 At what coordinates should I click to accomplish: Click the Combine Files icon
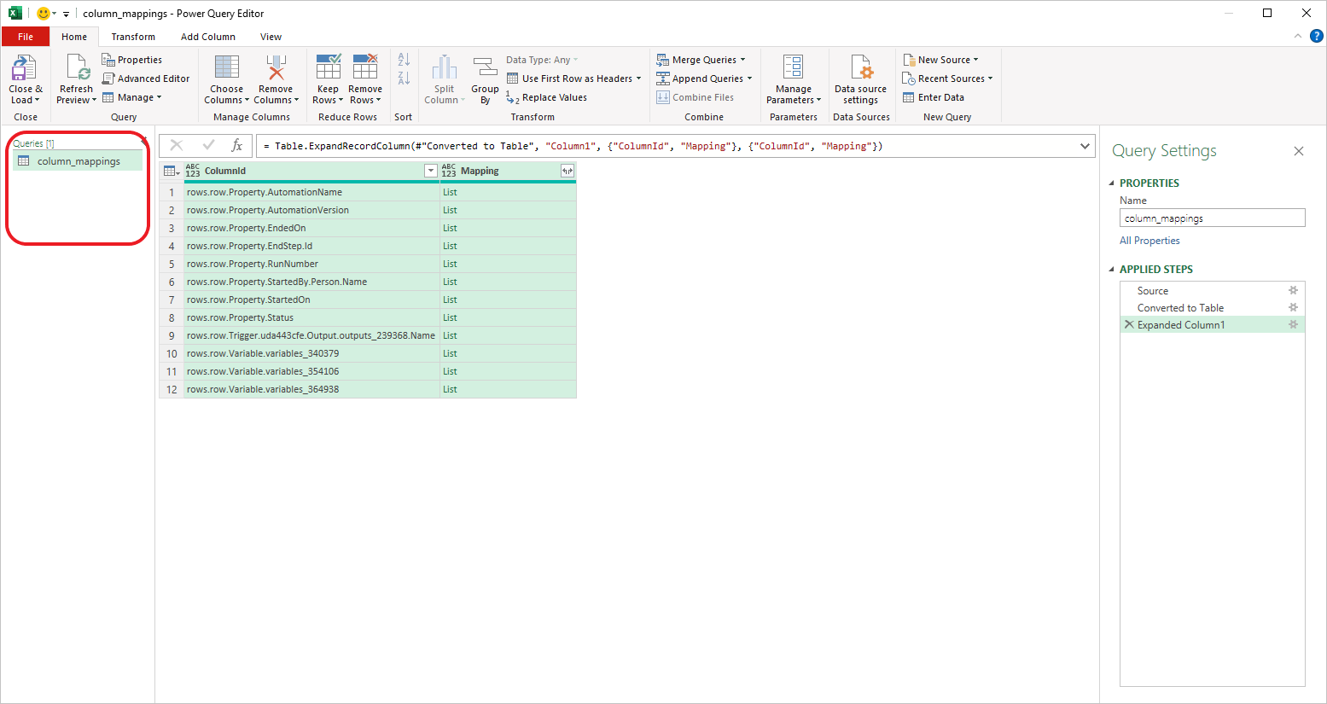663,97
